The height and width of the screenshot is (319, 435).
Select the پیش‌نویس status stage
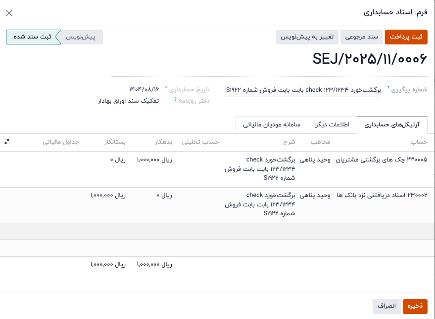(81, 37)
